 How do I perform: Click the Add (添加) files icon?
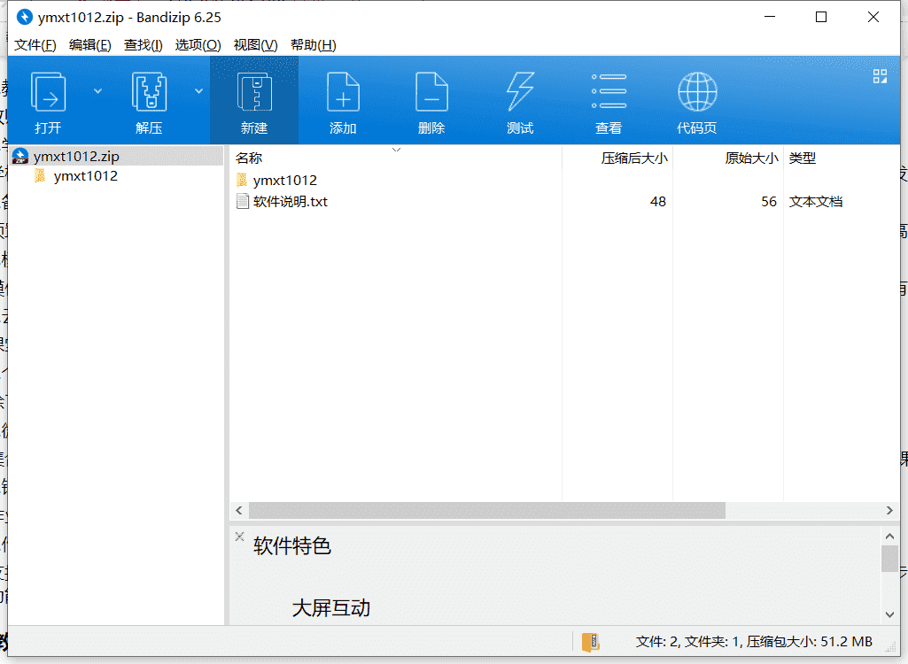tap(343, 91)
